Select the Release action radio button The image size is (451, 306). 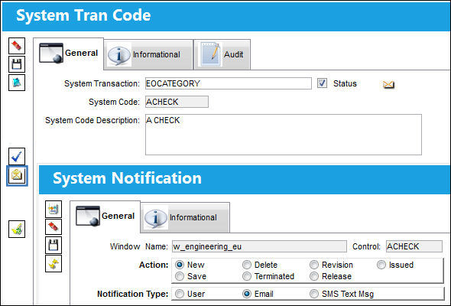click(x=314, y=276)
